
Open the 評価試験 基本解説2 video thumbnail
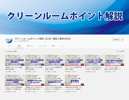click(15, 60)
